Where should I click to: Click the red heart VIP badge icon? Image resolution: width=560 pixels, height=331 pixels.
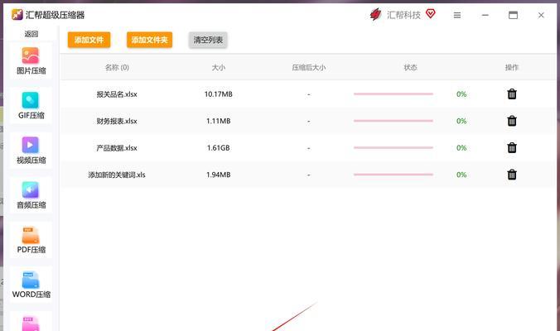click(431, 14)
